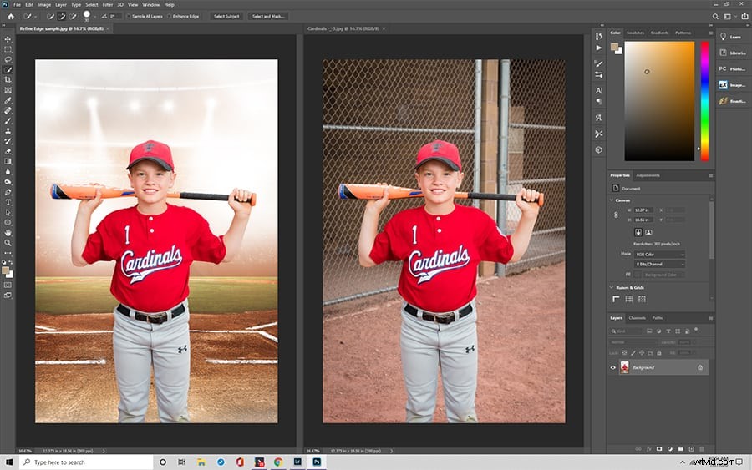Collapse the Canvas section
This screenshot has width=752, height=470.
point(612,200)
